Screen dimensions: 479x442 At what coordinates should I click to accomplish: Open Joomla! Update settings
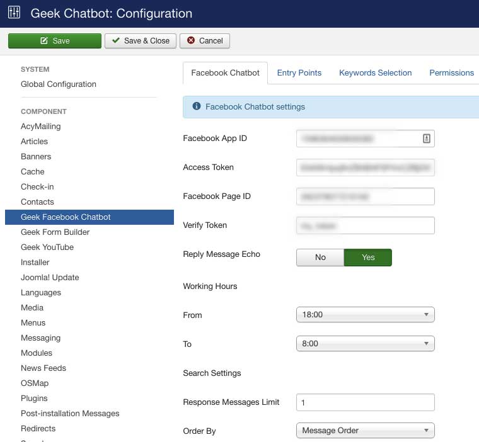(50, 278)
